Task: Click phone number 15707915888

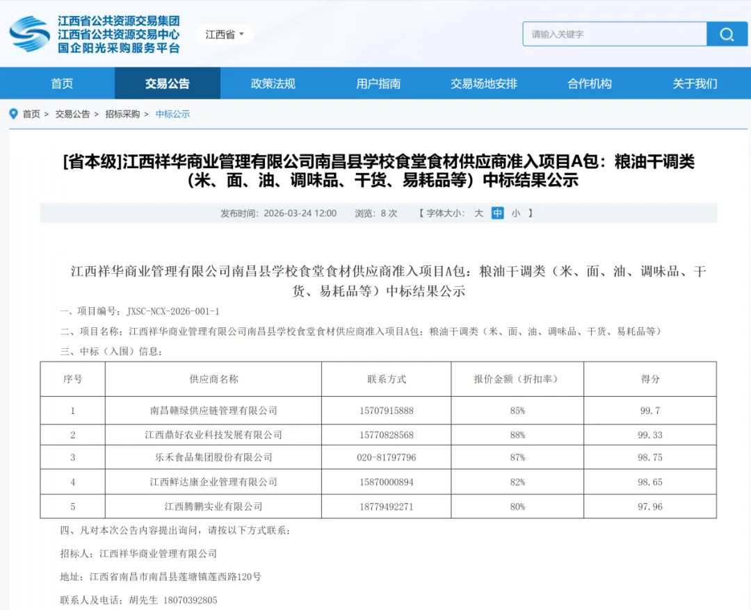Action: click(387, 411)
